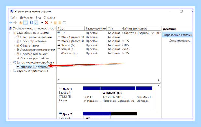Select Диспетчер устройств tree item

pos(34,58)
